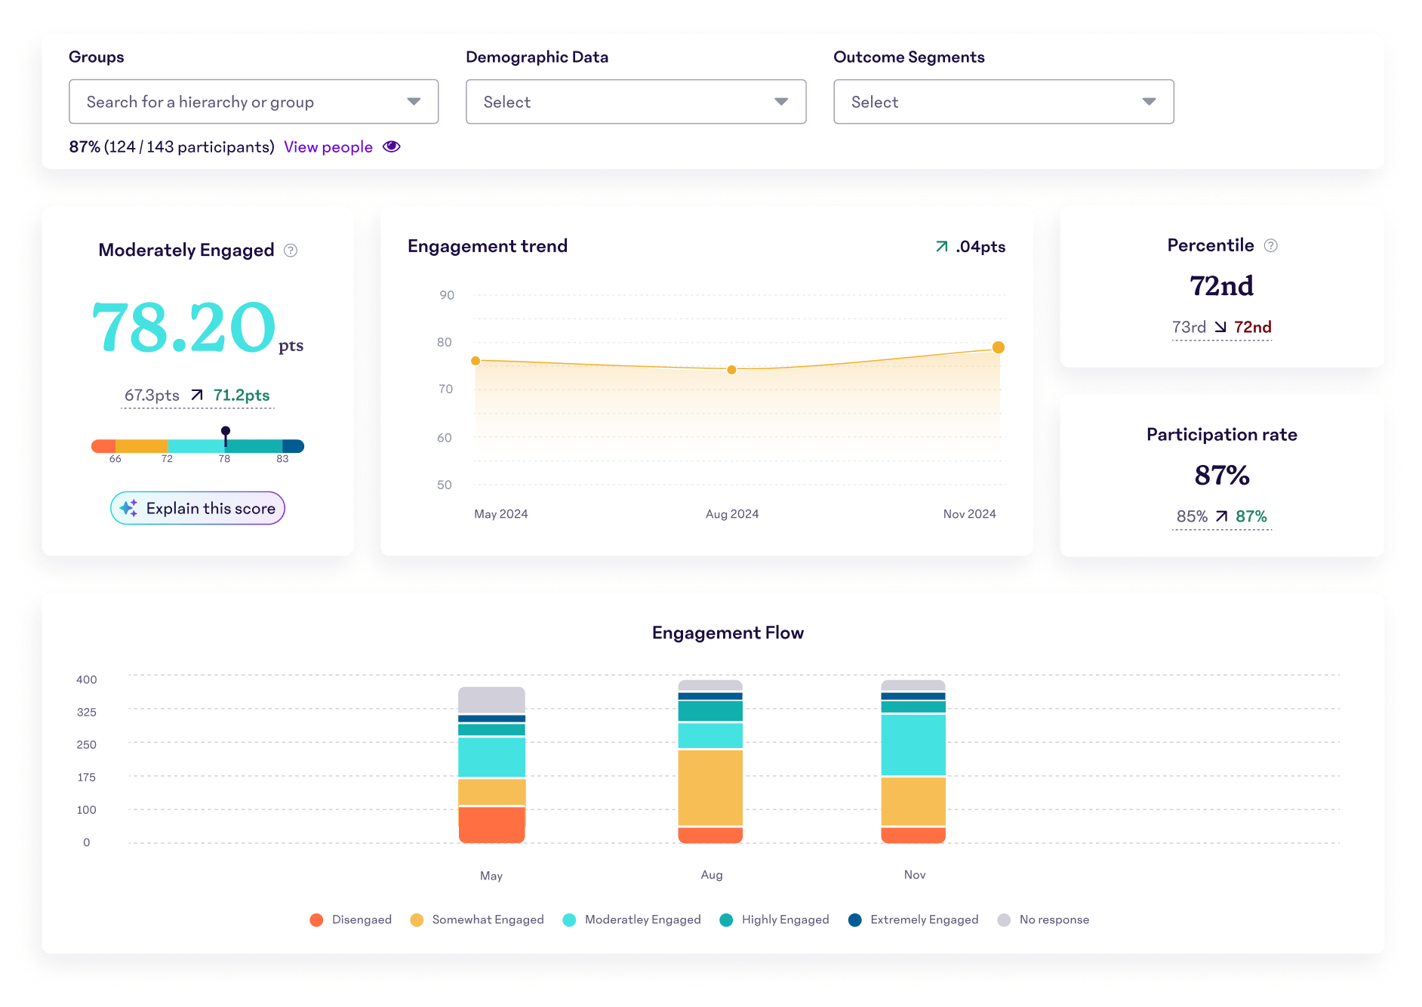
Task: Expand the Groups hierarchy search dropdown
Action: (414, 101)
